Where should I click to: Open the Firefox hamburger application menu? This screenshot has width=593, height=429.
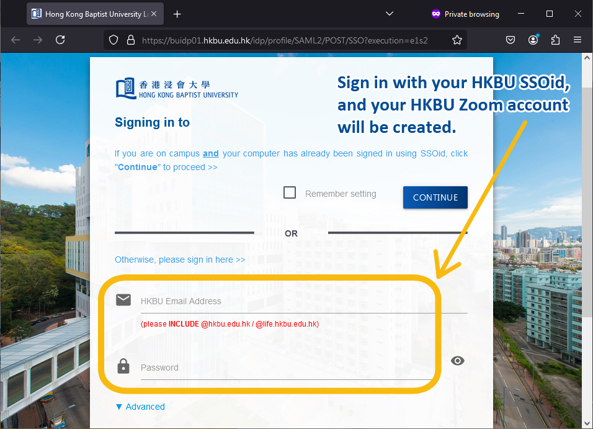577,40
